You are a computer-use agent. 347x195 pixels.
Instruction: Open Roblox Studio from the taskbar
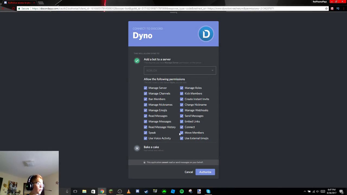(x=173, y=191)
